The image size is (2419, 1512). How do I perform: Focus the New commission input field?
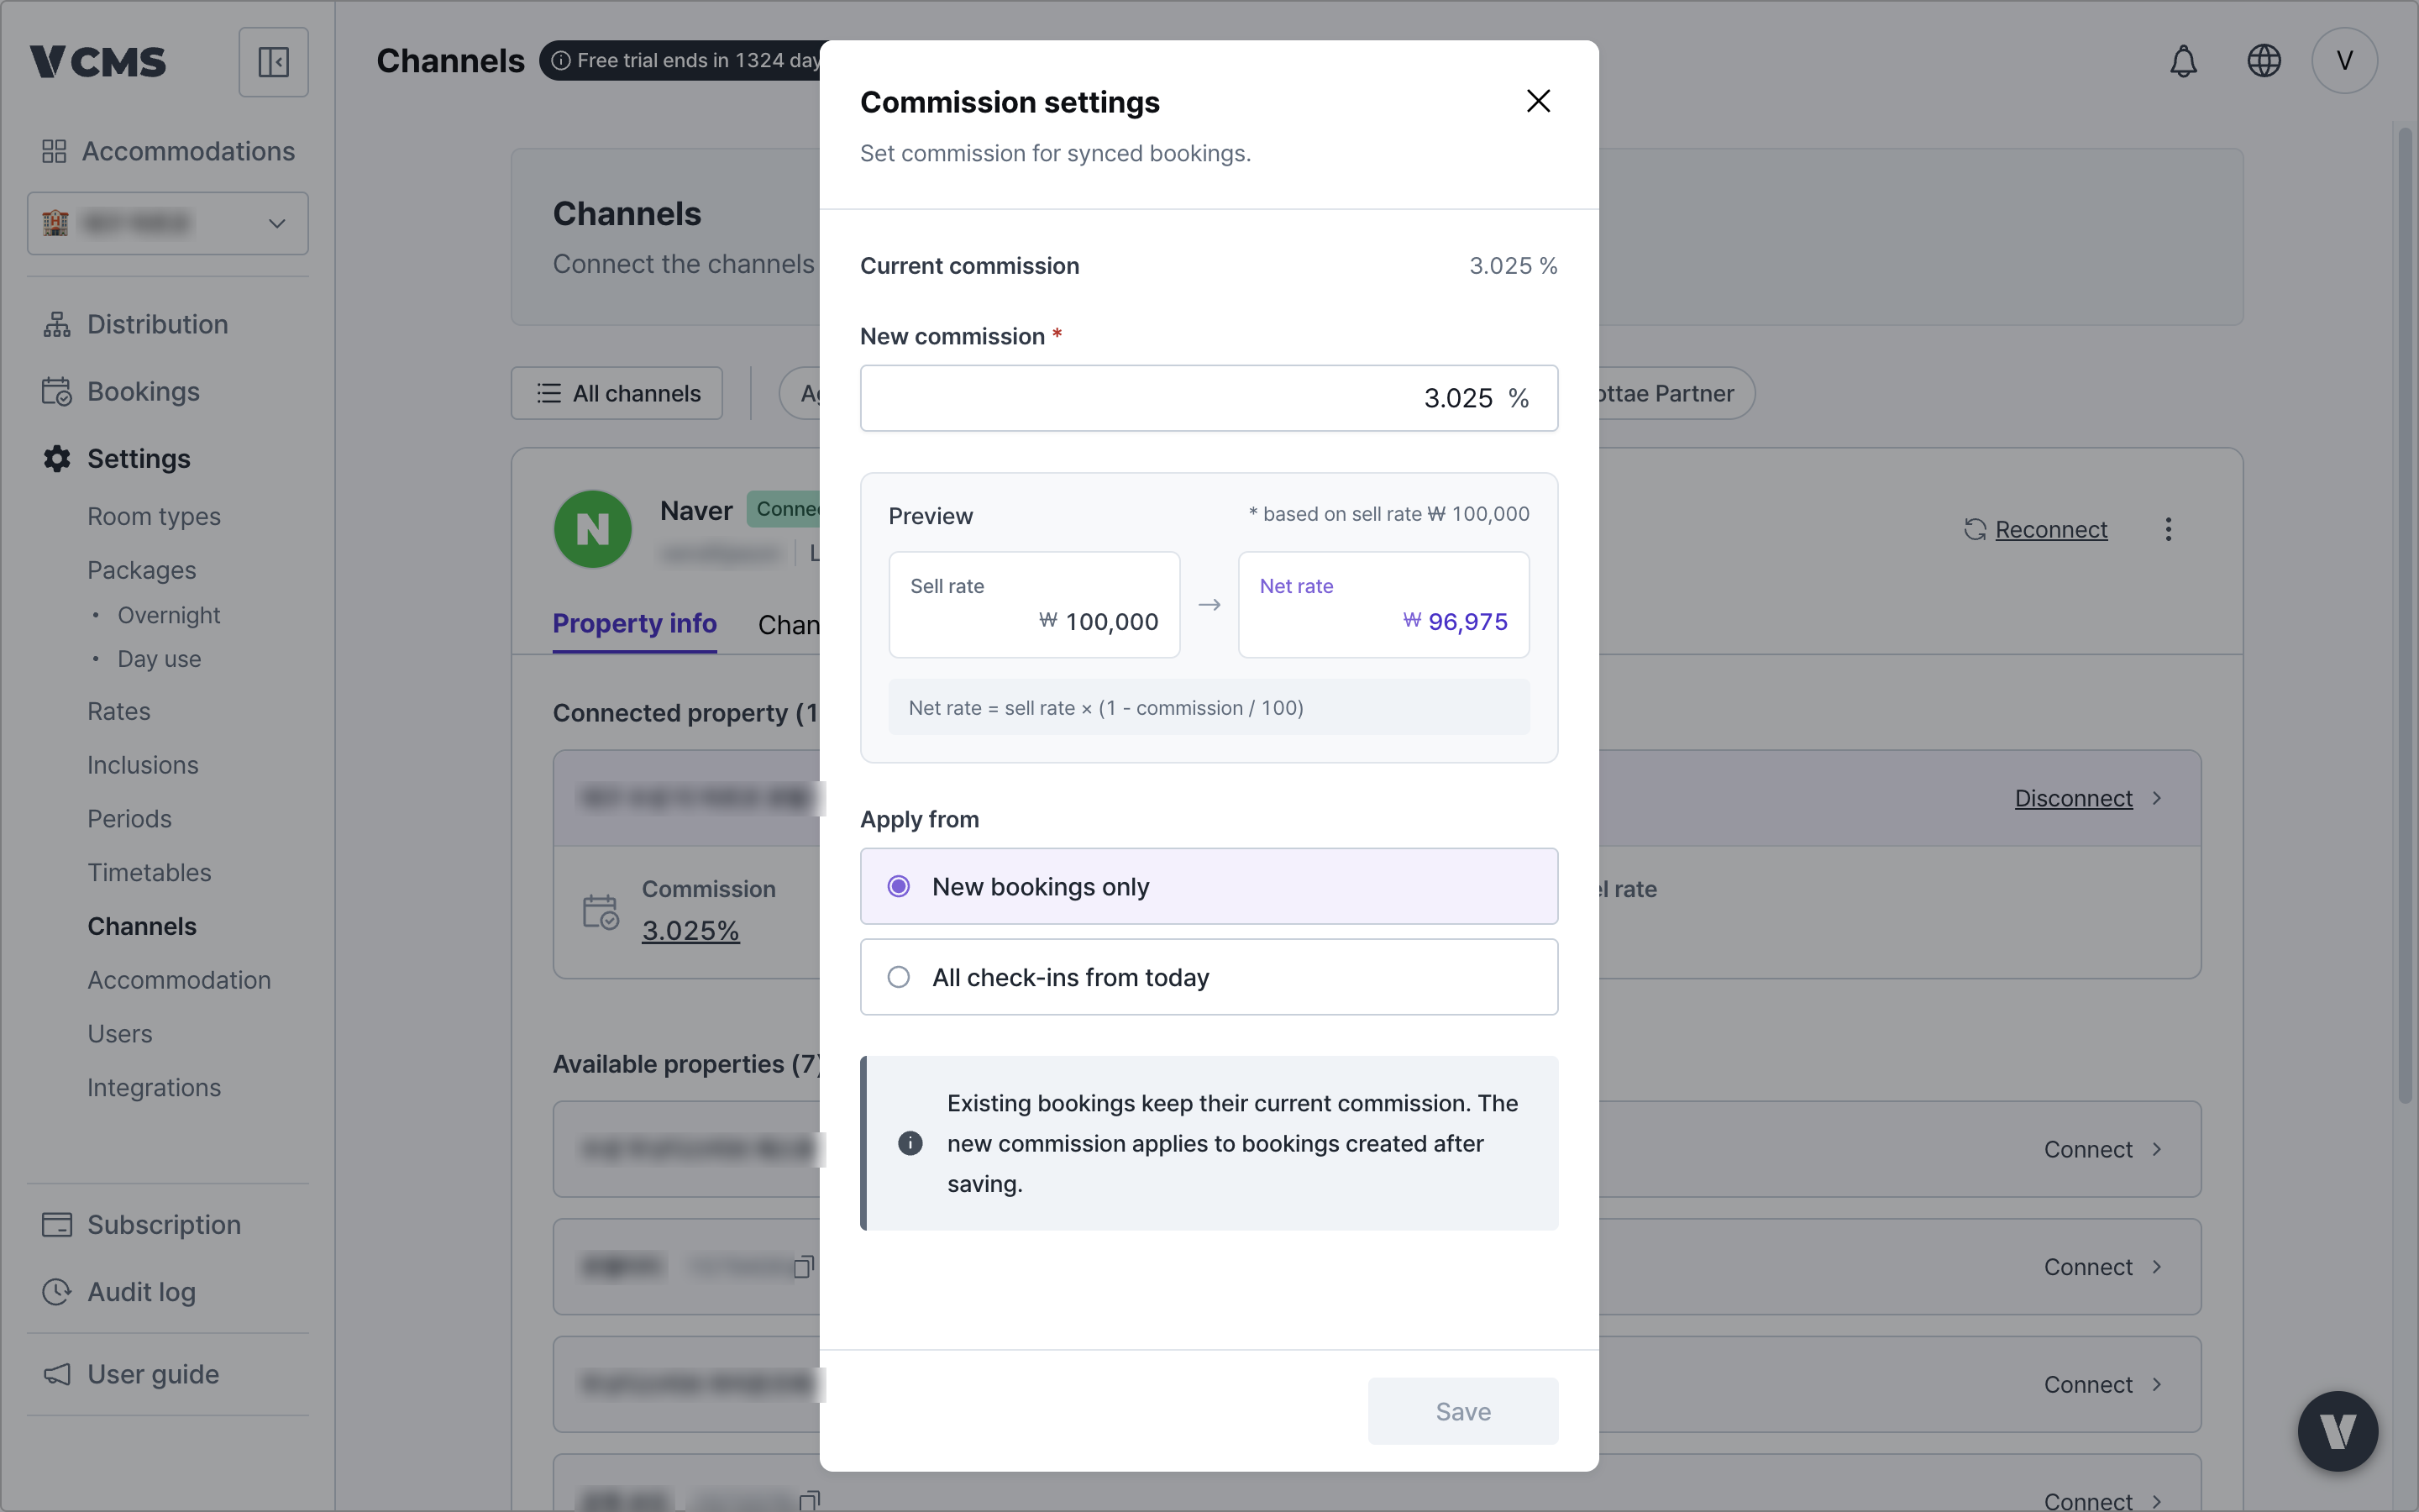1209,398
